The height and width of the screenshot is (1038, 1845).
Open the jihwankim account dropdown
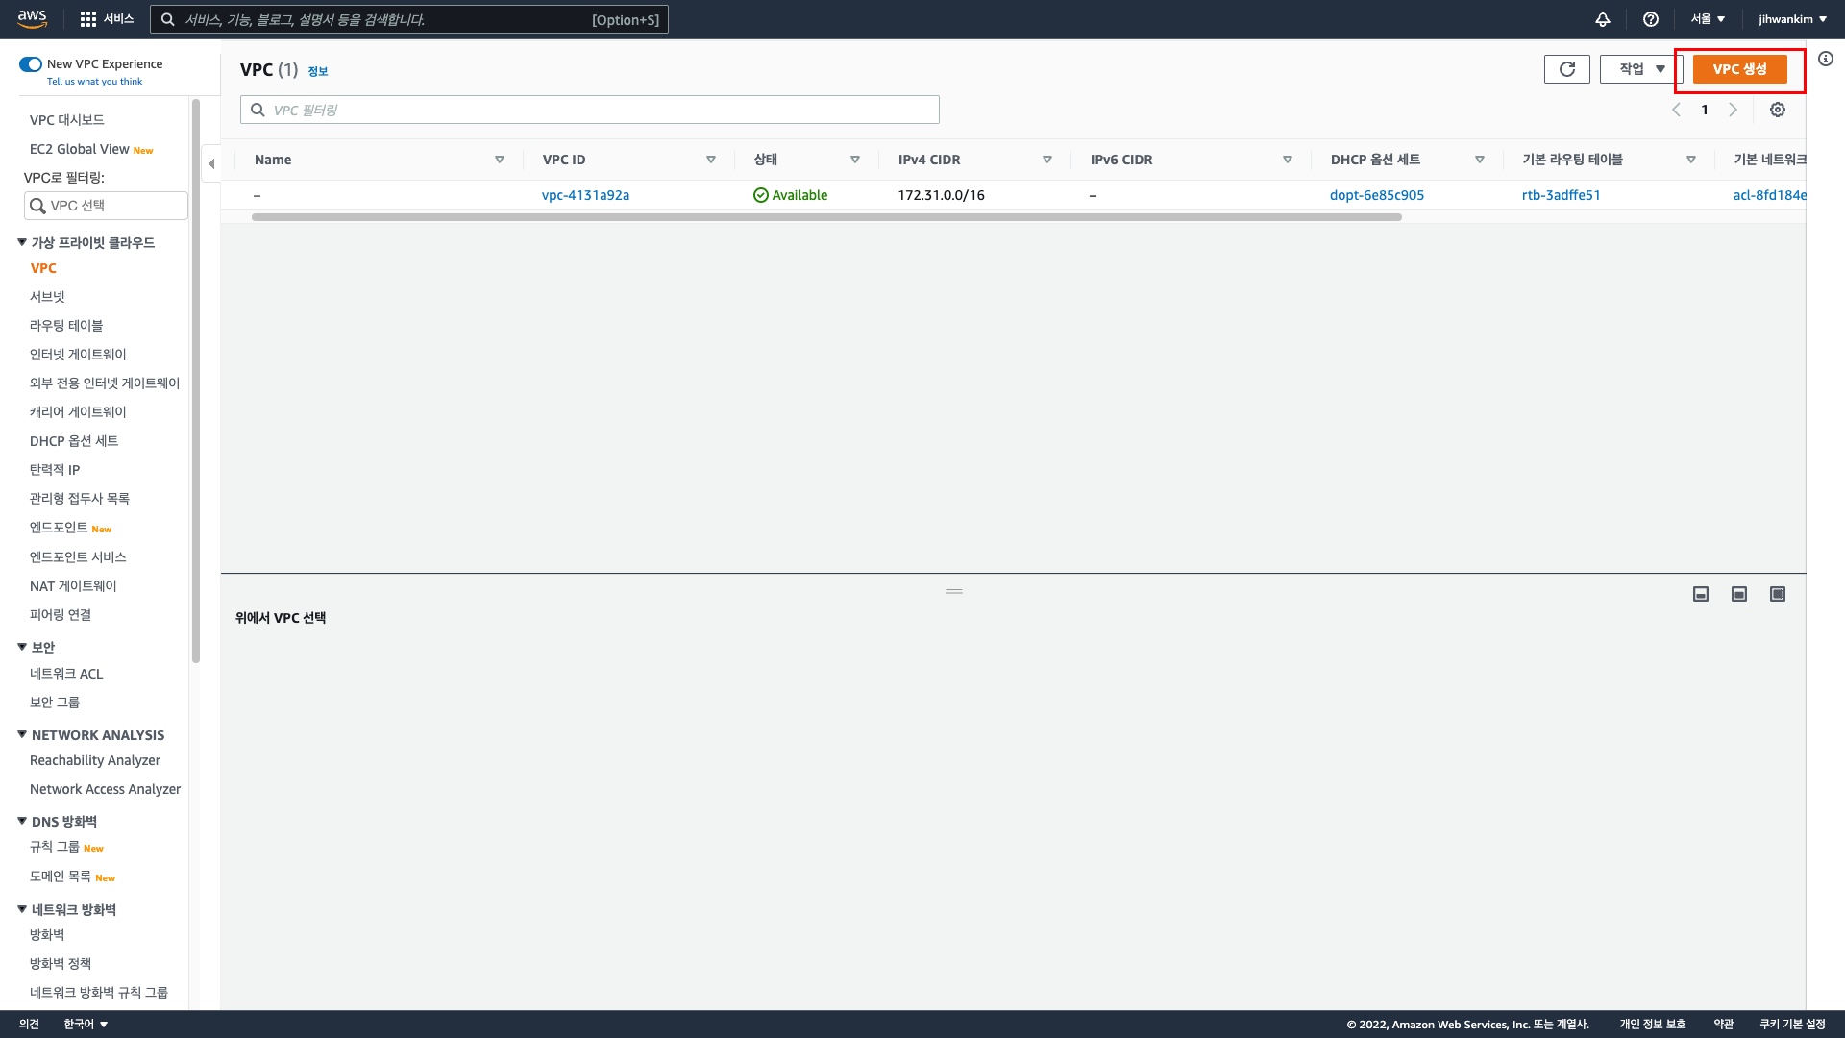tap(1793, 19)
